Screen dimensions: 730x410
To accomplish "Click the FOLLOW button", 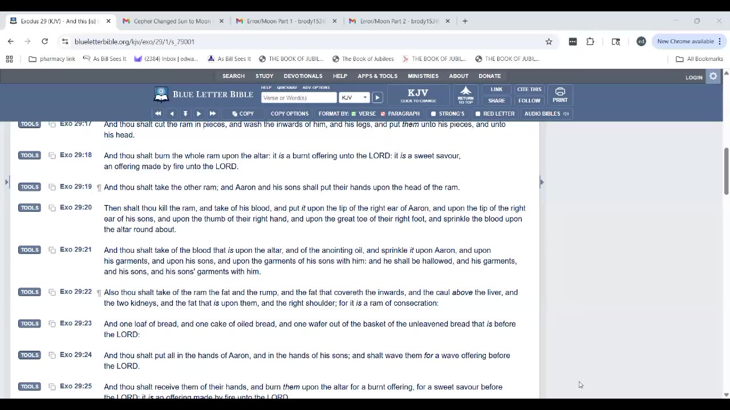I will (x=529, y=101).
